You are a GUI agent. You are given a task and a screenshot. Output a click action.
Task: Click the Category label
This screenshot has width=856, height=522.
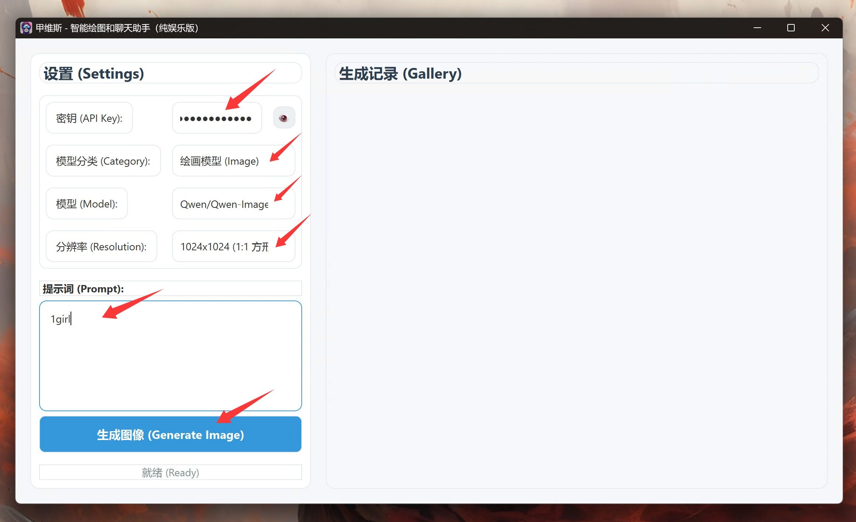pos(103,161)
